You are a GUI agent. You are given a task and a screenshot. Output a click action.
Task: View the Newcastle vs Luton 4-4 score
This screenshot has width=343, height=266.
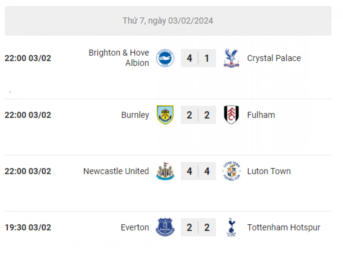[x=198, y=171]
